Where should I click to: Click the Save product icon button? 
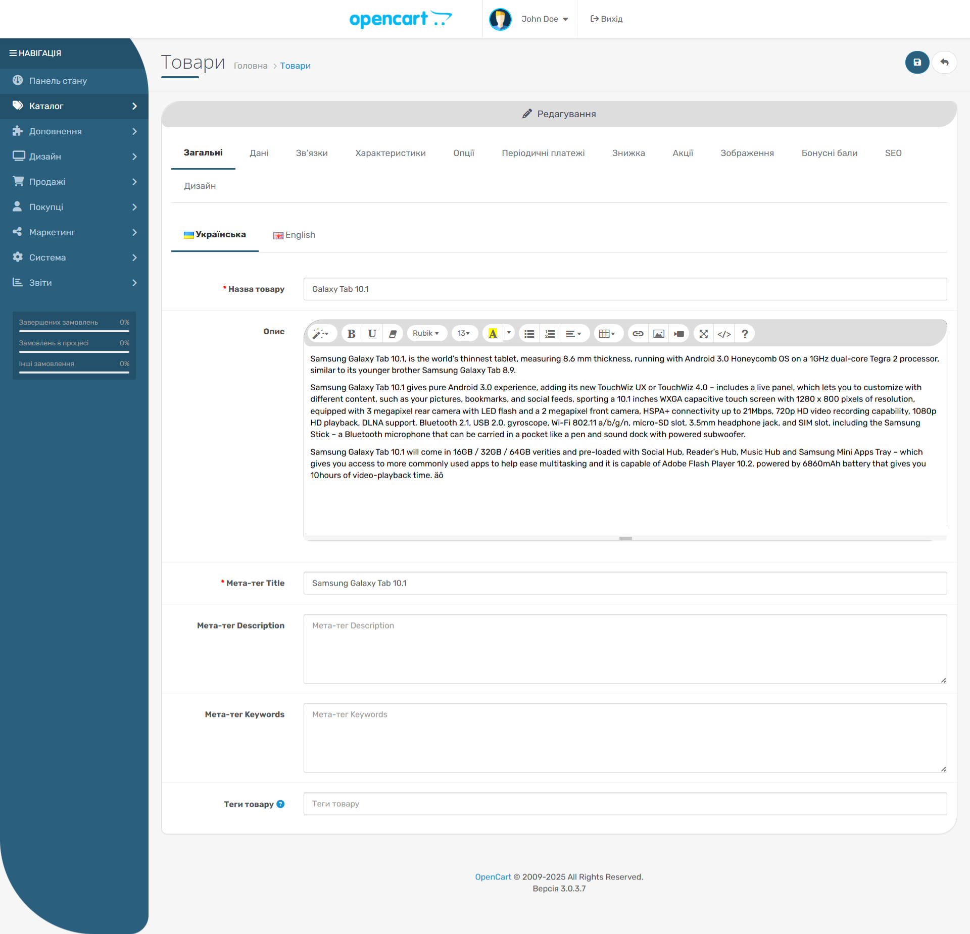pyautogui.click(x=917, y=63)
